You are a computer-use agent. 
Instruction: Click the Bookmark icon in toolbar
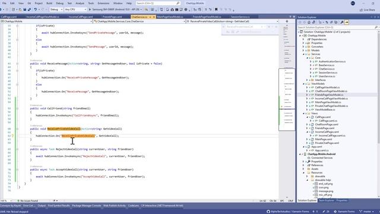point(216,10)
